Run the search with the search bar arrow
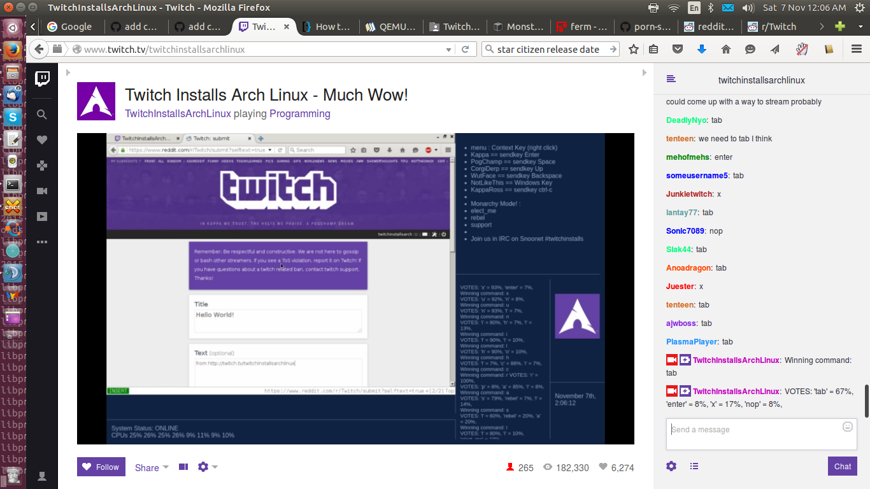870x489 pixels. (613, 49)
